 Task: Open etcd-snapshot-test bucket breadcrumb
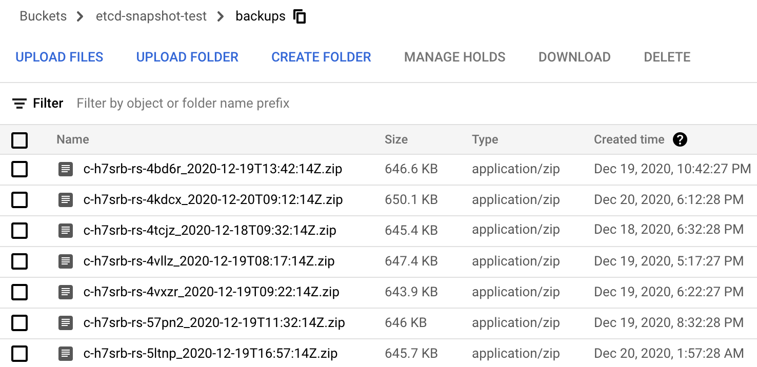pos(151,16)
